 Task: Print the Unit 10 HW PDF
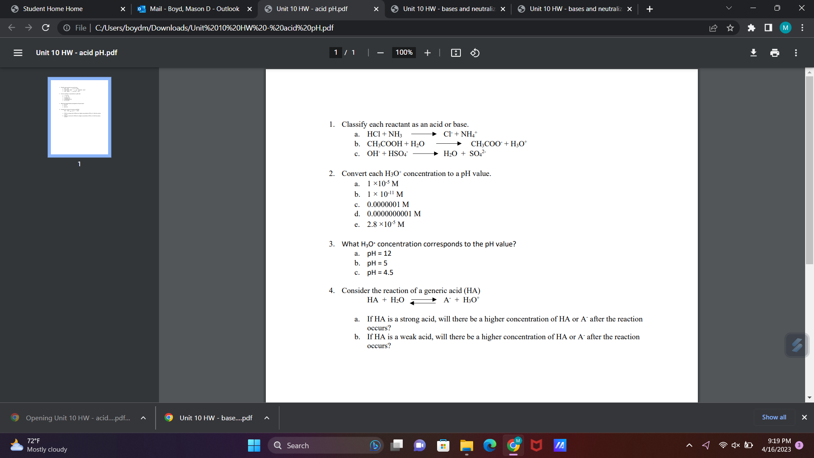[x=775, y=53]
